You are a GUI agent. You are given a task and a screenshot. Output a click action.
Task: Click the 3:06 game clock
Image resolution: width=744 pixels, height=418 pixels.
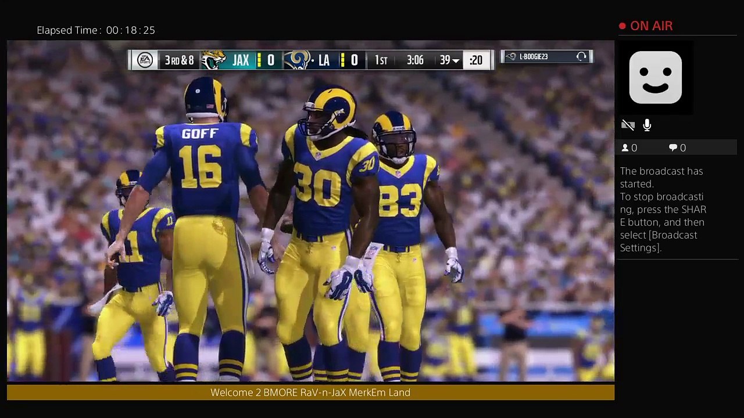tap(415, 60)
